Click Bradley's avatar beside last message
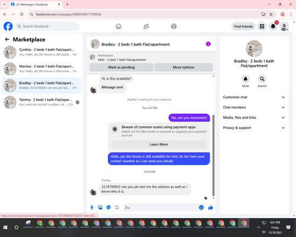Image resolution: width=296 pixels, height=237 pixels. [x=94, y=192]
